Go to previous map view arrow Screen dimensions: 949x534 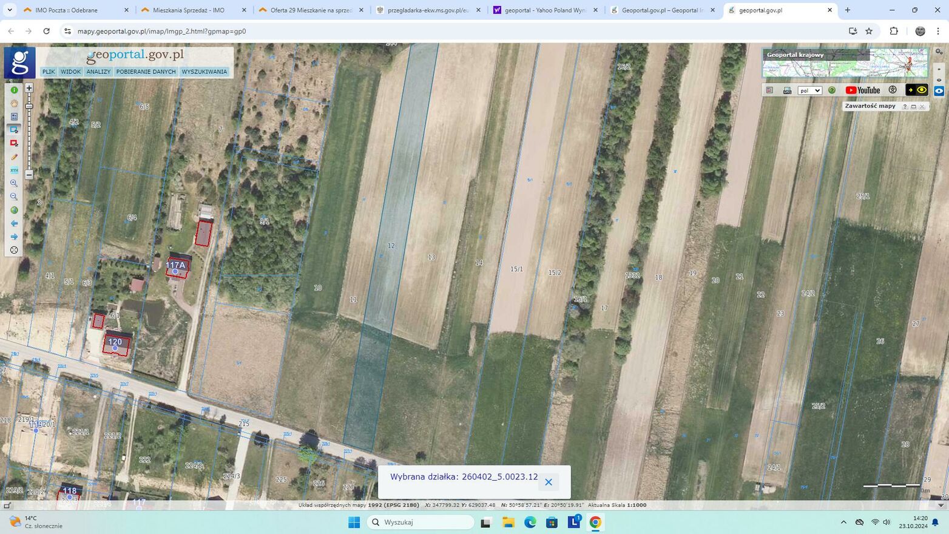14,223
